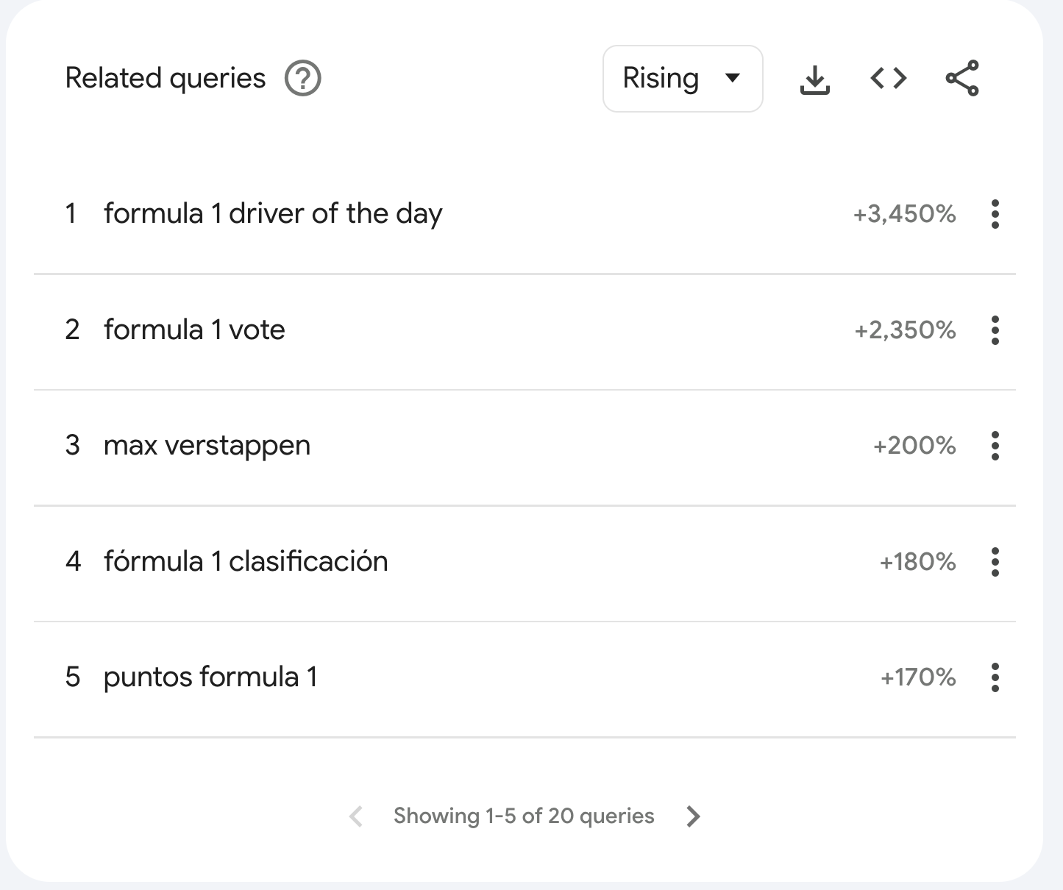
Task: Open more options for puntos formula 1
Action: [x=995, y=677]
